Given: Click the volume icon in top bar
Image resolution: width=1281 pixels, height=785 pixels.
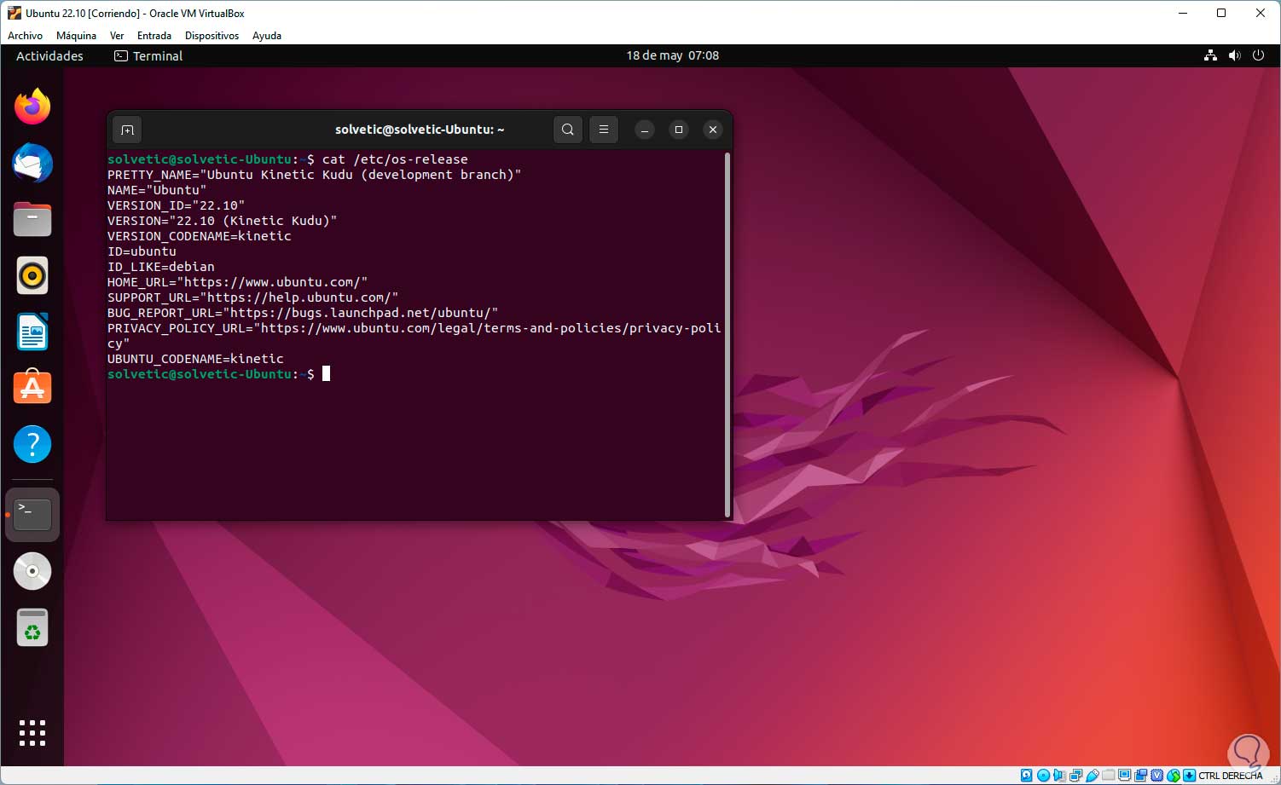Looking at the screenshot, I should point(1234,55).
